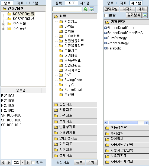The height and width of the screenshot is (166, 149).
Task: Select the GoldenDeadCross strategy icon item
Action: tap(105, 28)
